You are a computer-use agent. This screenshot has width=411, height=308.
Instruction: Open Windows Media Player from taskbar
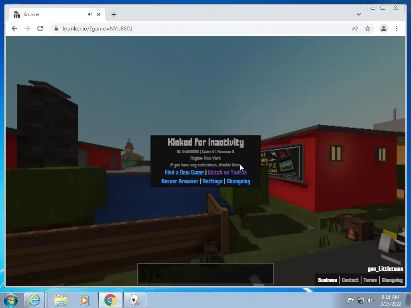click(85, 300)
